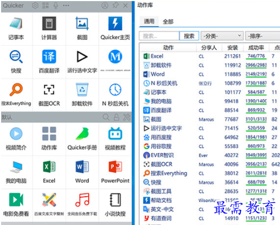The image size is (280, 225).
Task: Start the 截图 screenshot action in the Quicker panel
Action: tap(82, 29)
